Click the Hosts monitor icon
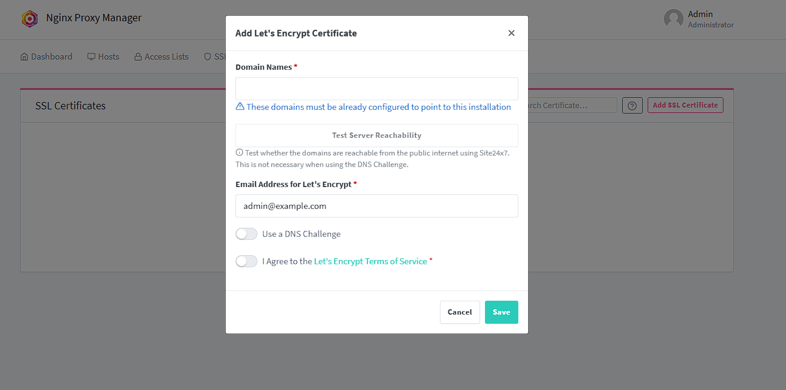This screenshot has width=786, height=390. tap(91, 56)
